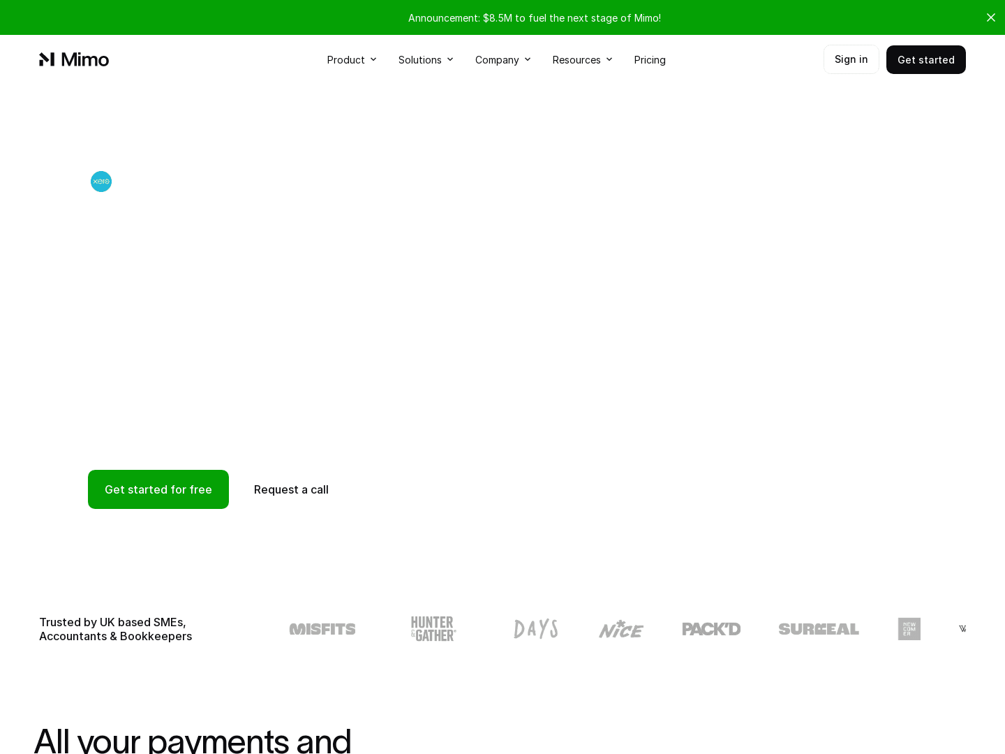Click the Pack'd brand logo
Viewport: 1005px width, 754px height.
711,628
